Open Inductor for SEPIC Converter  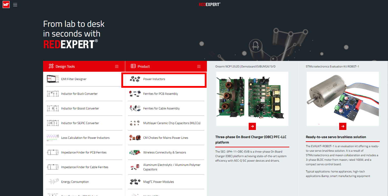tap(80, 123)
